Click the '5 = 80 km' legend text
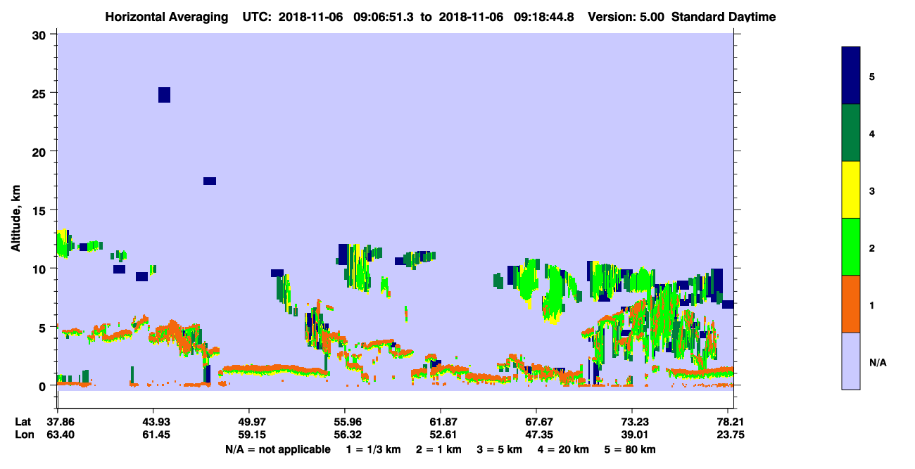This screenshot has width=915, height=469. tap(631, 449)
